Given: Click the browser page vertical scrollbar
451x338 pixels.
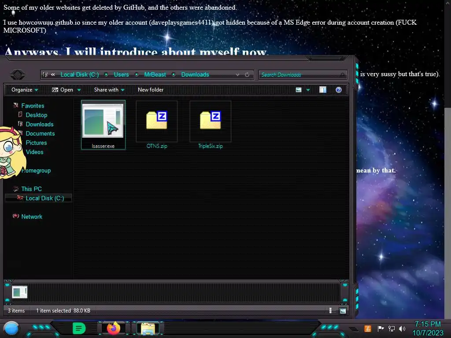Looking at the screenshot, I should (447, 213).
